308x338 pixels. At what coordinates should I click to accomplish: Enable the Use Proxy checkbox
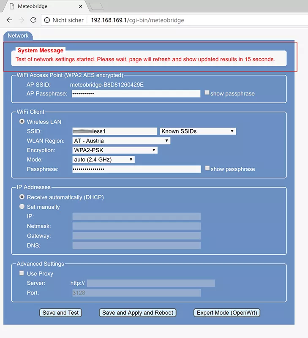(22, 273)
